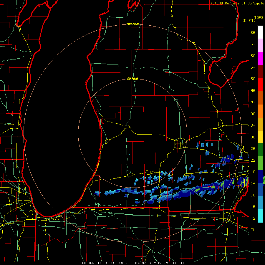
Task: Click the light green 22 kft legend block
Action: coord(260,163)
